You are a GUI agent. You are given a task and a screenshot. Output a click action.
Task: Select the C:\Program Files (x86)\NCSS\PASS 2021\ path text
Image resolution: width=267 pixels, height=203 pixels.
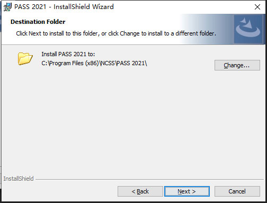[94, 63]
